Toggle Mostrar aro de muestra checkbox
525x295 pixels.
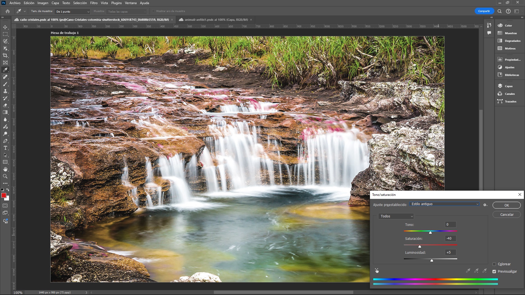(x=153, y=11)
